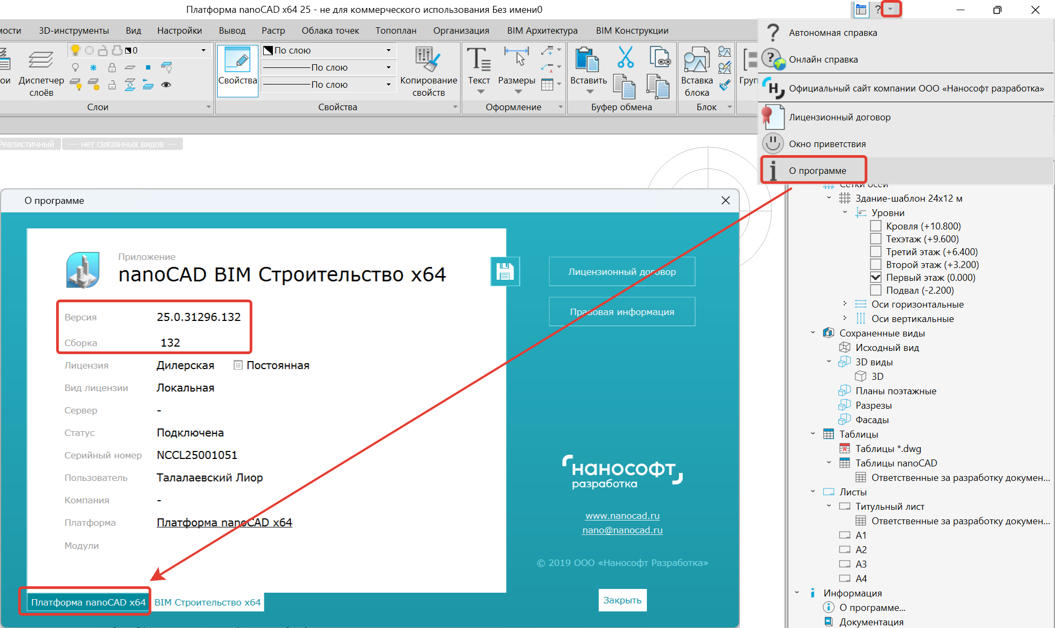Collapse the Сохраненные виды tree node
The width and height of the screenshot is (1055, 628).
pos(813,333)
